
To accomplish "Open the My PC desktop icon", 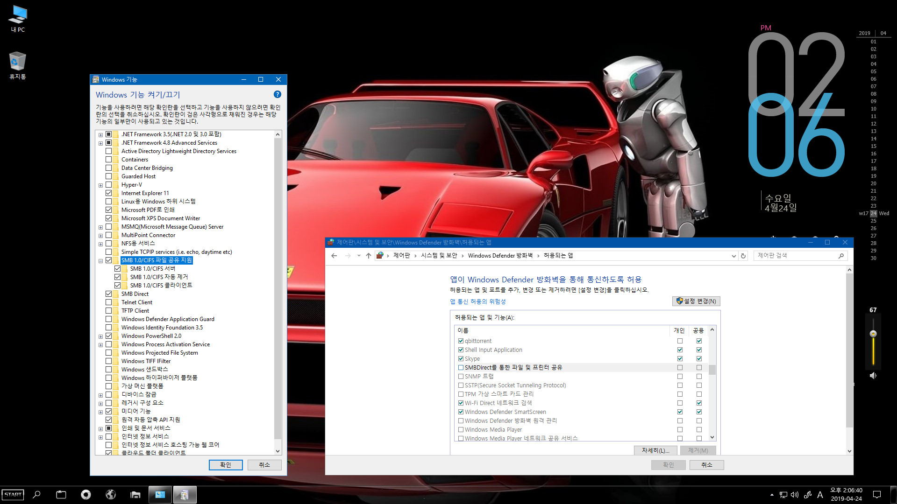I will point(18,19).
